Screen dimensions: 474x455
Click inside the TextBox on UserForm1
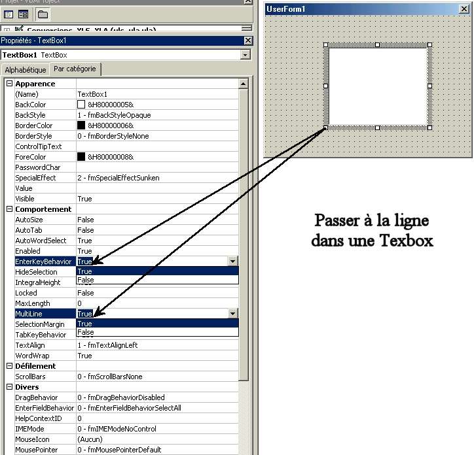click(378, 86)
